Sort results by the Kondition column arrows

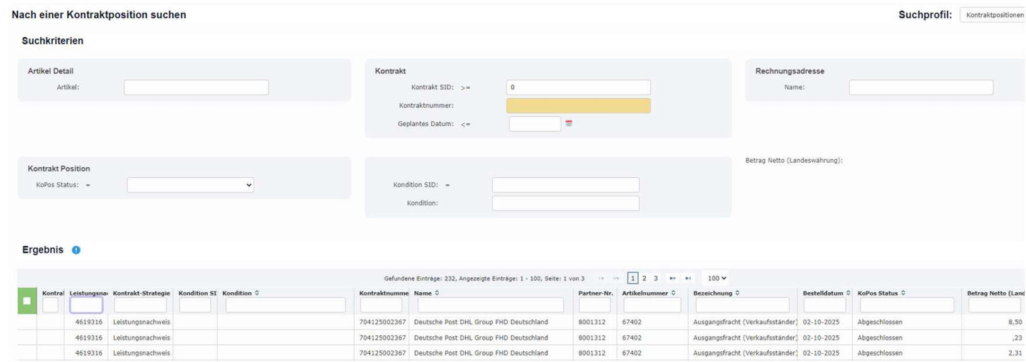pos(257,293)
